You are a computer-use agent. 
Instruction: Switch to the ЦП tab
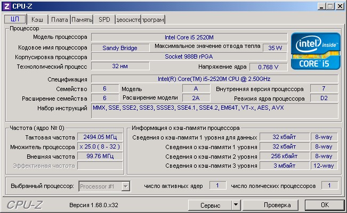[15, 19]
